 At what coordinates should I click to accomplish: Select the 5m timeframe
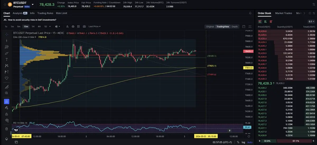point(19,26)
